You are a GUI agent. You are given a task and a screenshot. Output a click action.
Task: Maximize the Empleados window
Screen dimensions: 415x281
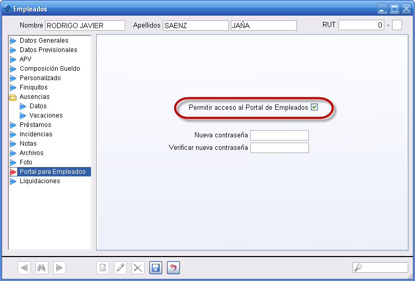(394, 9)
